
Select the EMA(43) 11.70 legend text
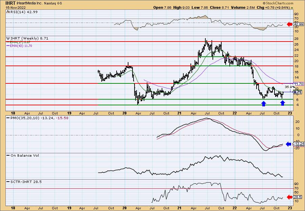(x=21, y=46)
